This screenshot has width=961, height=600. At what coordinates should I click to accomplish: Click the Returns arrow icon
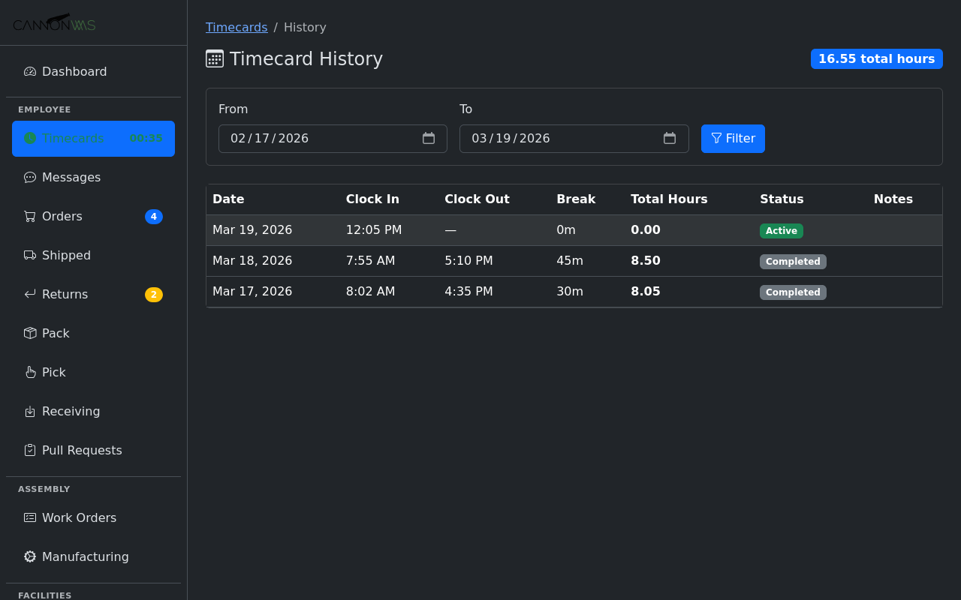tap(29, 294)
